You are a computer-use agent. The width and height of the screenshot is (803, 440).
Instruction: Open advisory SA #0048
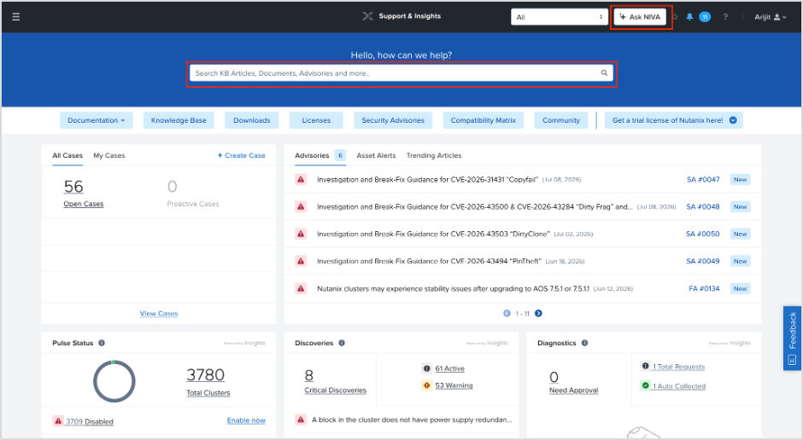[x=702, y=206]
